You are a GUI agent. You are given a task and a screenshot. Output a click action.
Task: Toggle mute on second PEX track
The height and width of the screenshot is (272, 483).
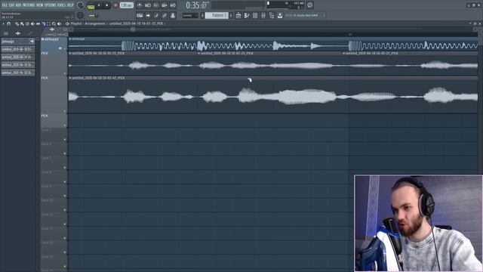(65, 112)
